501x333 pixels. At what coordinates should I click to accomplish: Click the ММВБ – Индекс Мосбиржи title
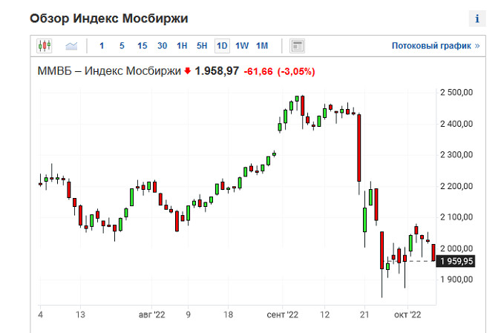click(x=109, y=71)
